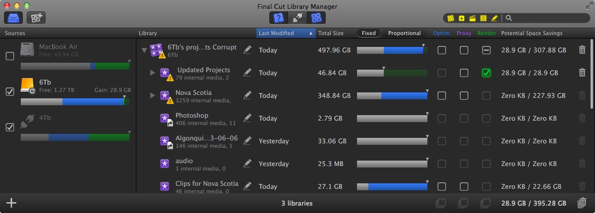Select the question mark filter button
Screen dimensions: 595x213
(x=279, y=18)
